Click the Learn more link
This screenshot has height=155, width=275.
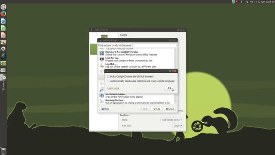coord(113,88)
